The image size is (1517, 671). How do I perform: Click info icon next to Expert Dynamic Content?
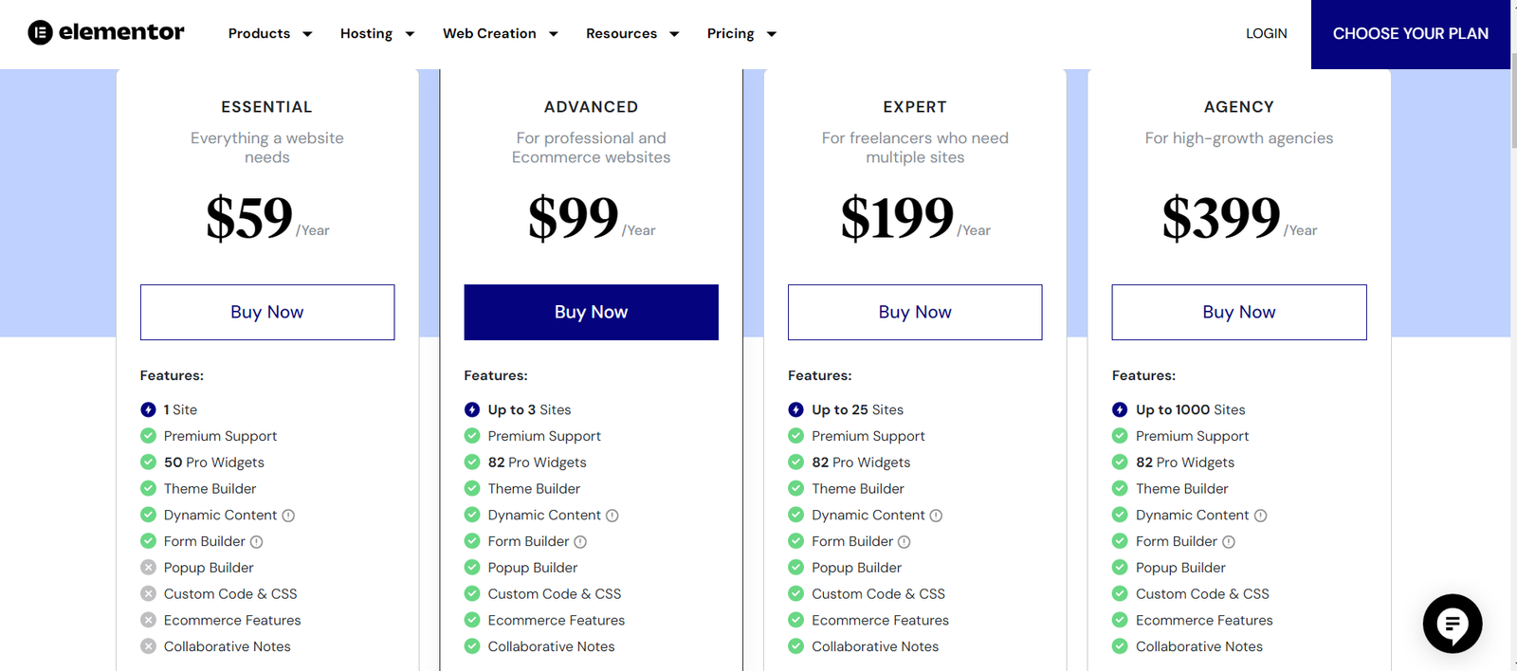click(936, 516)
